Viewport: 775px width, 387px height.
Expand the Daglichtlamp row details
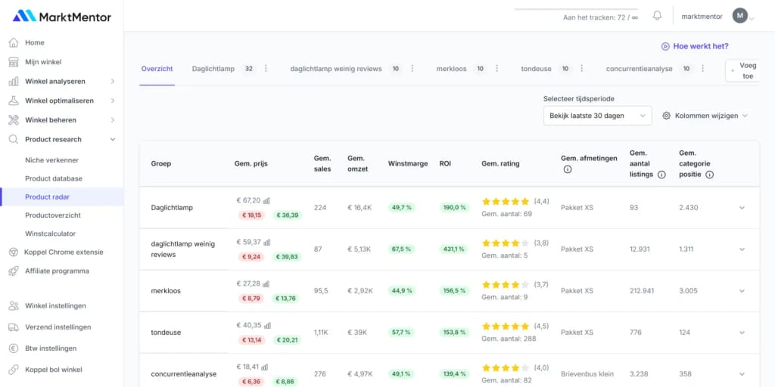742,208
